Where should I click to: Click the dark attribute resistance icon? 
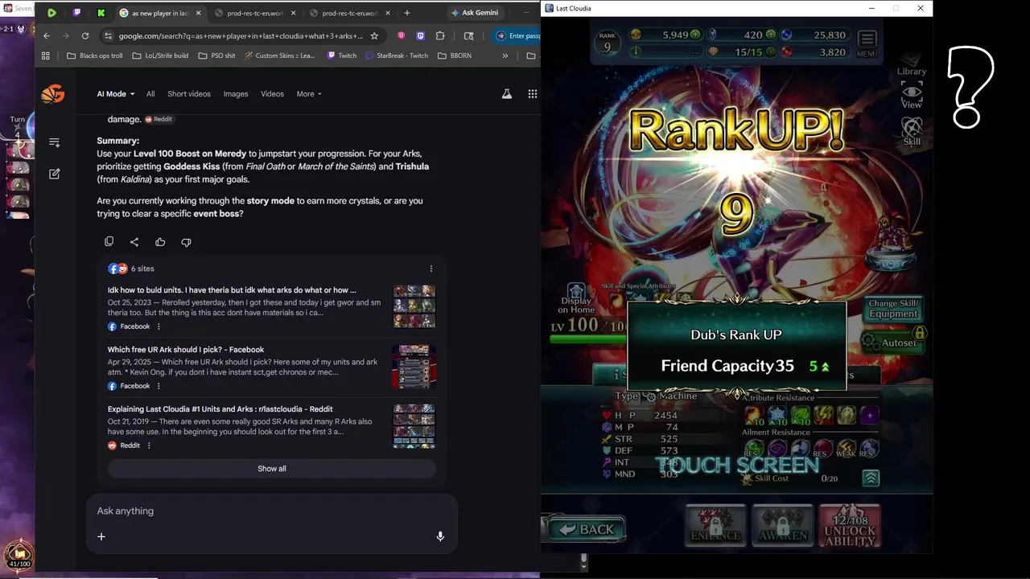click(869, 416)
